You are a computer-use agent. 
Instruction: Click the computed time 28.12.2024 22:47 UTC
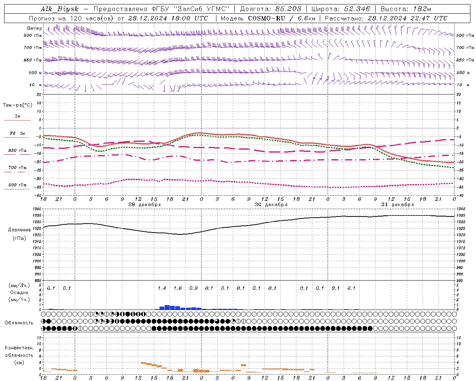pos(407,18)
